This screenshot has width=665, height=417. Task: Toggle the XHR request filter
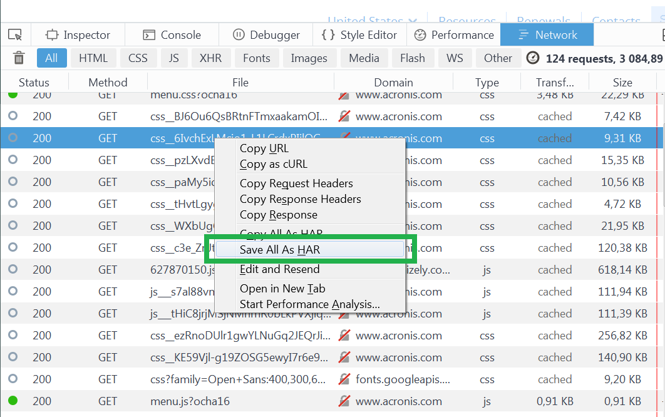tap(210, 58)
